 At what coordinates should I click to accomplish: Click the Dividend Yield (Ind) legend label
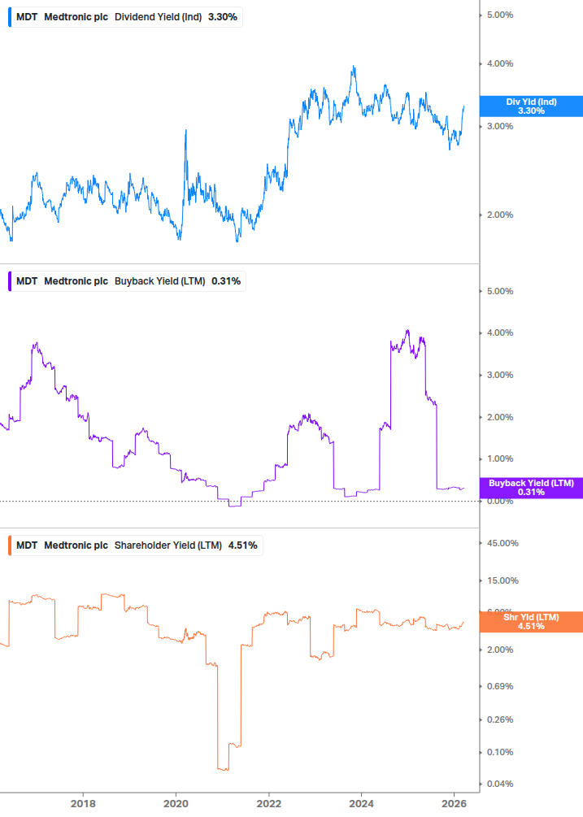click(x=158, y=17)
